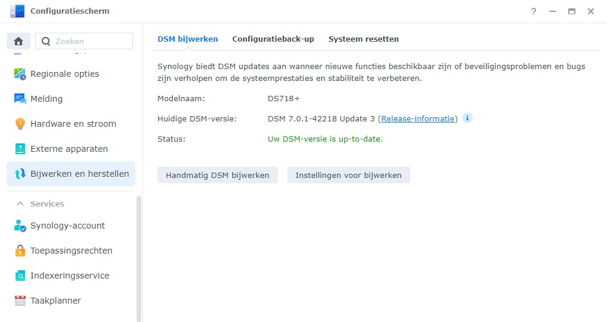
Task: Click the Home icon button
Action: click(x=18, y=41)
